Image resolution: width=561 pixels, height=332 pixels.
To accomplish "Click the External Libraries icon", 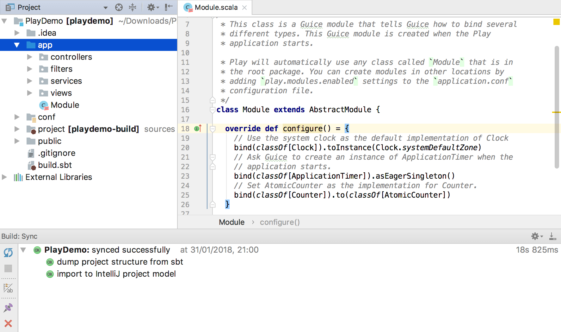I will click(x=18, y=177).
